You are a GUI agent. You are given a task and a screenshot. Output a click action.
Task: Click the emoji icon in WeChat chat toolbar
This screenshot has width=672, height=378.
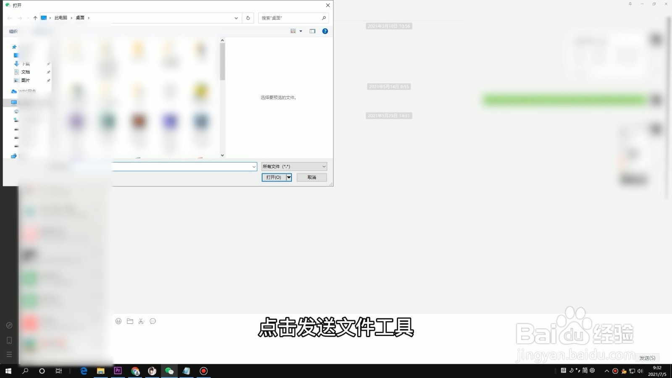coord(118,321)
